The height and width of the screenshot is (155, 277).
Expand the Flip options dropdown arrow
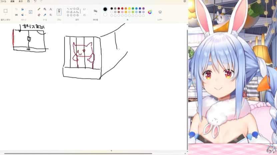pos(25,15)
